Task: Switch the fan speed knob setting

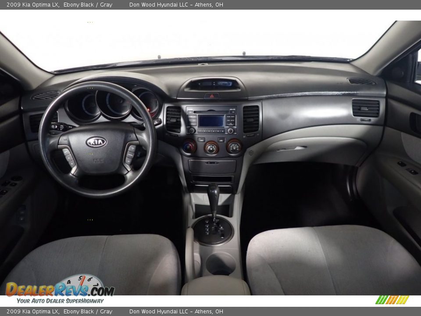Action: (211, 148)
